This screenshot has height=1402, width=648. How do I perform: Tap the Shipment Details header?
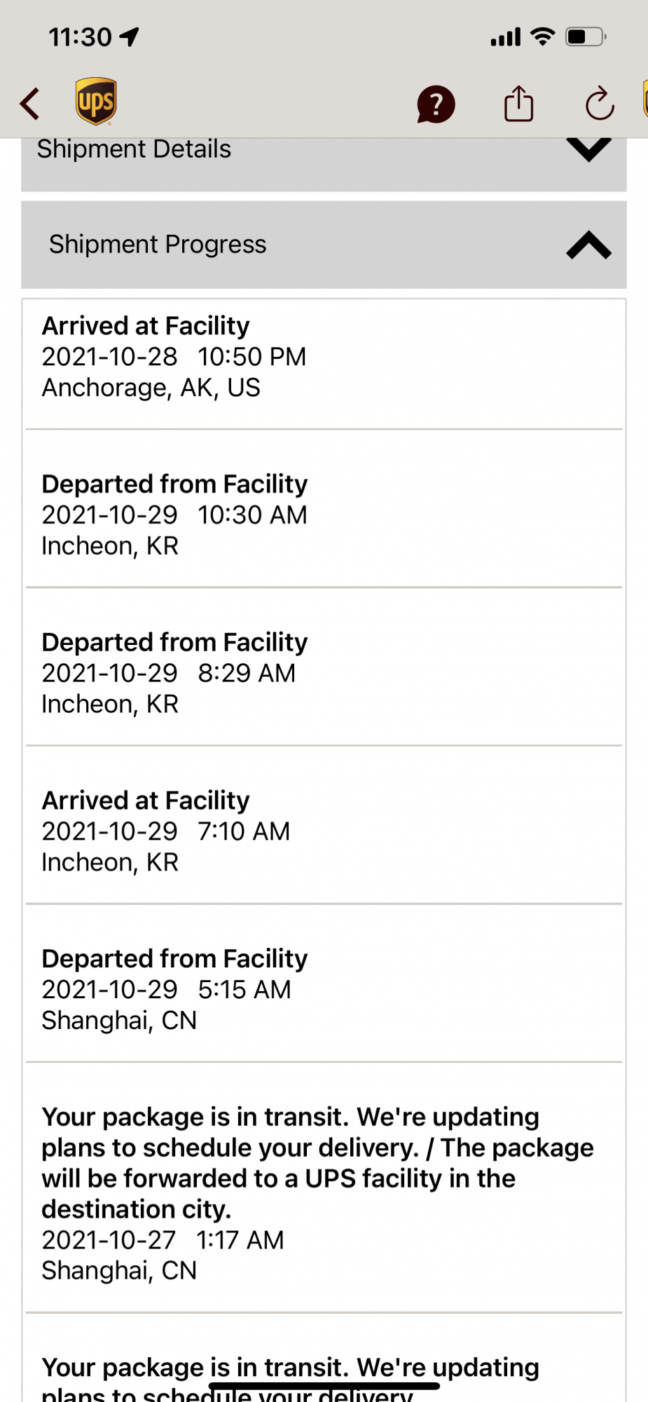click(134, 149)
